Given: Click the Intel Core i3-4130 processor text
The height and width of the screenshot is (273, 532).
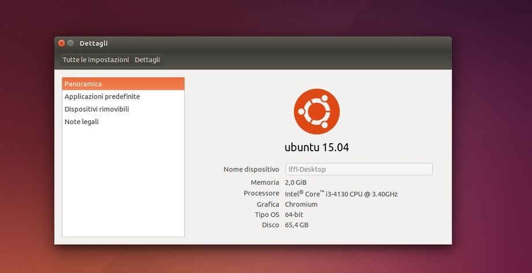Looking at the screenshot, I should click(x=341, y=194).
